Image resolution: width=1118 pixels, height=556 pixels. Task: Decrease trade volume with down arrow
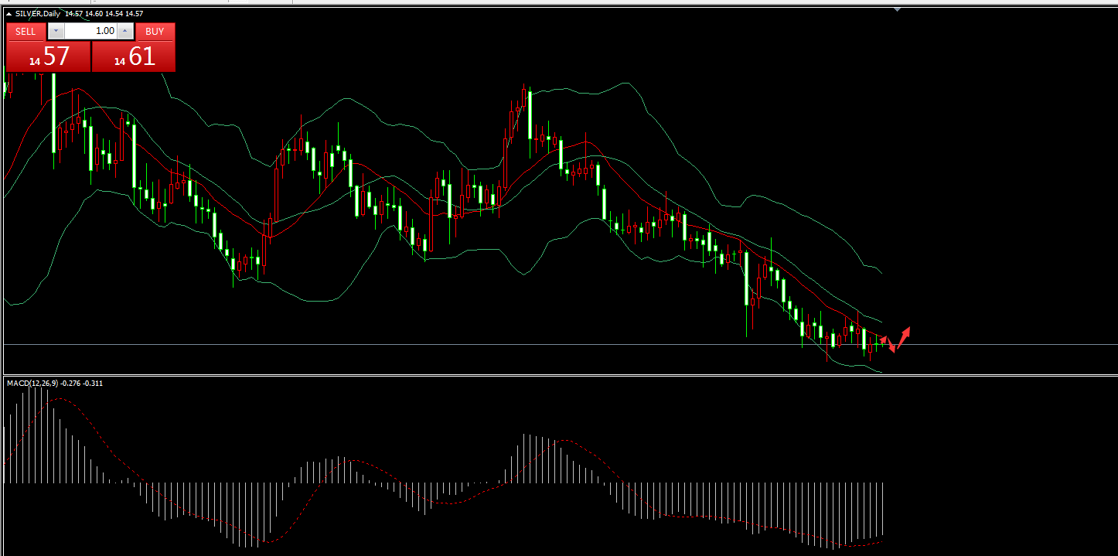[56, 31]
